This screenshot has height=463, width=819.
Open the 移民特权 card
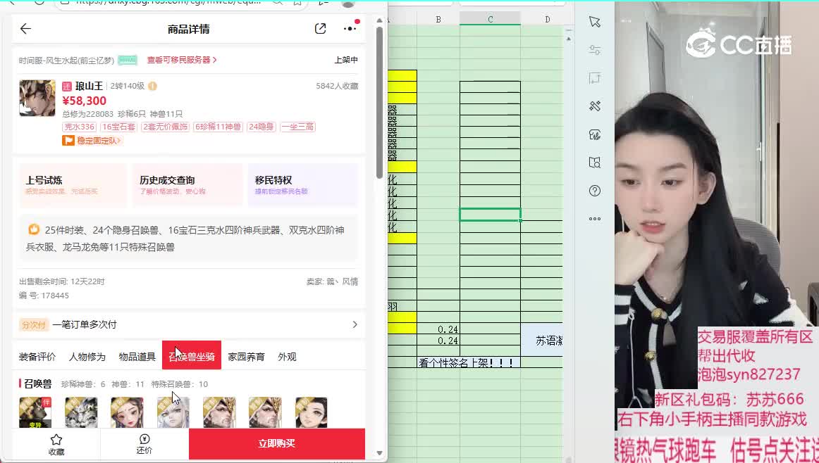click(x=303, y=184)
